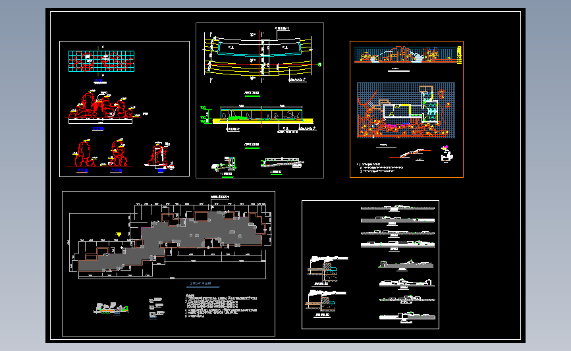Click the gray filled building footprint
The width and height of the screenshot is (571, 351).
(171, 241)
